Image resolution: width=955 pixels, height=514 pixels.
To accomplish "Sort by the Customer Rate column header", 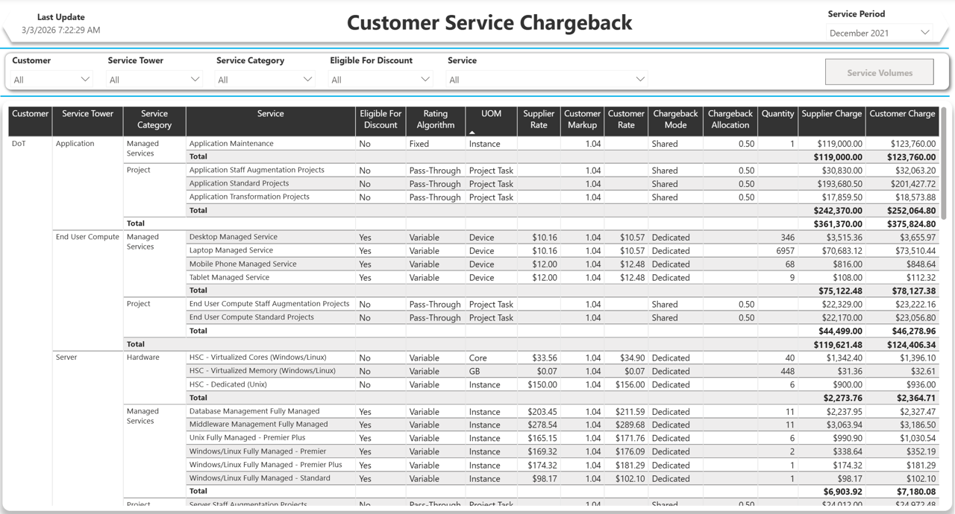I will [625, 121].
